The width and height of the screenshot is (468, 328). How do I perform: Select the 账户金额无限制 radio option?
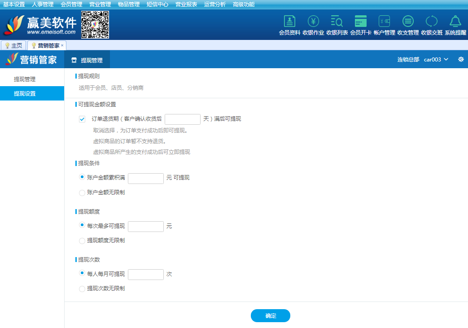[x=82, y=192]
